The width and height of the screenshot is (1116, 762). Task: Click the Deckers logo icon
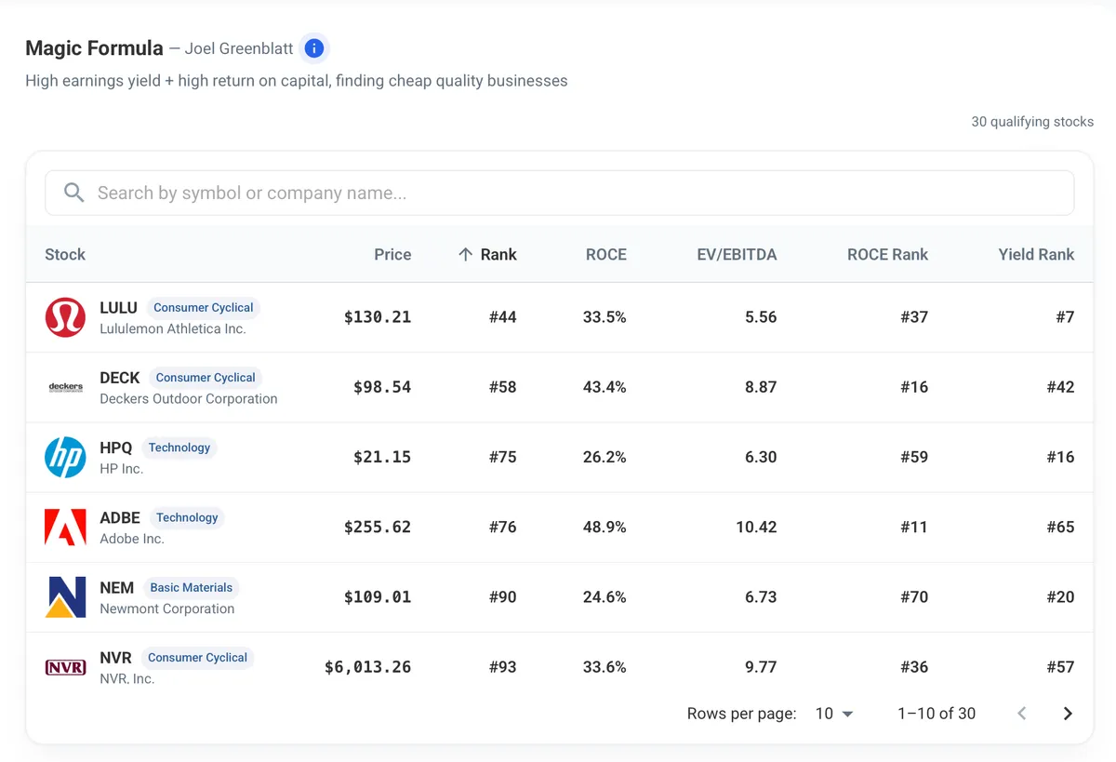point(65,387)
